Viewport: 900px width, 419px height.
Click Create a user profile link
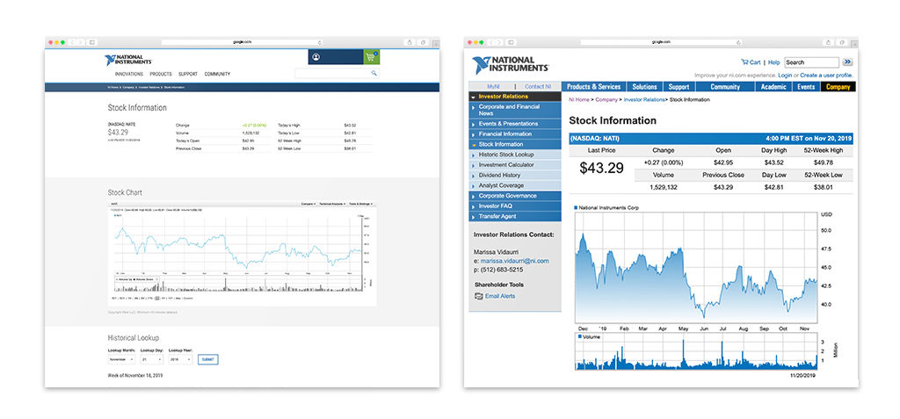tap(826, 76)
